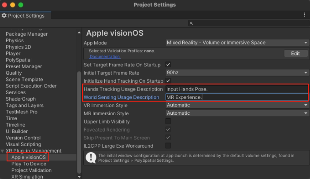The height and width of the screenshot is (179, 310).
Task: Select the Project Settings tab
Action: [x=26, y=15]
